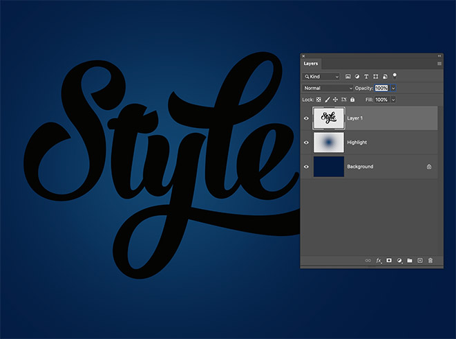This screenshot has width=456, height=339.
Task: Filter for pixel layers icon
Action: [348, 76]
